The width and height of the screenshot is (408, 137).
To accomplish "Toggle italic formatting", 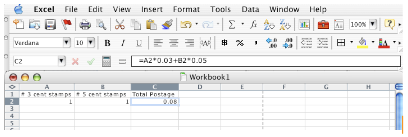I will (x=123, y=43).
